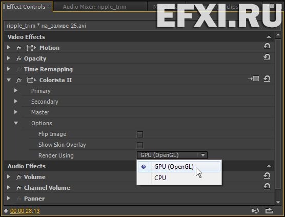Screen dimensions: 285x217
Task: Click the vertical scrollbar thumb
Action: point(278,114)
